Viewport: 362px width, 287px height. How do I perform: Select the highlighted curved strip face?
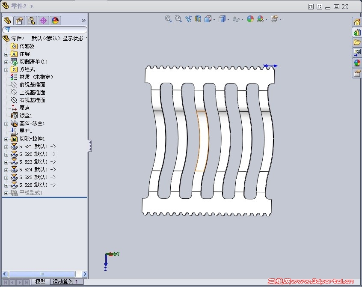click(202, 141)
